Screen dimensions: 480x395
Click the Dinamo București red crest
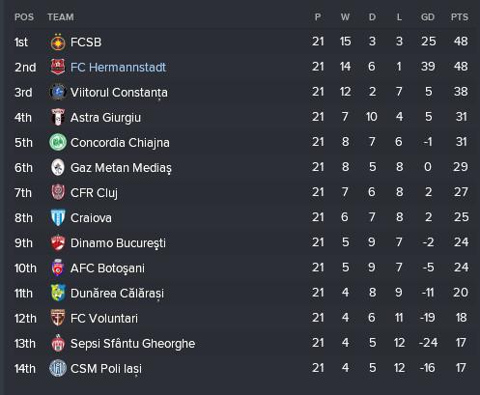pyautogui.click(x=58, y=242)
